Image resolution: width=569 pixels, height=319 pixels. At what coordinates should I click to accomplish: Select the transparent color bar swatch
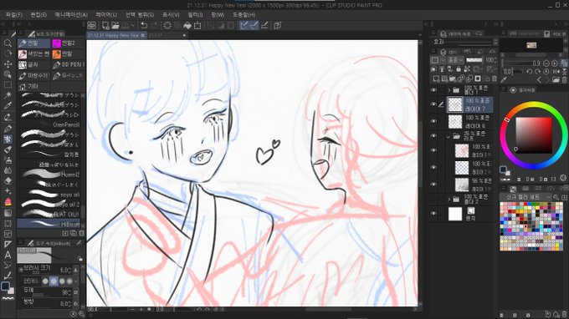[8, 299]
